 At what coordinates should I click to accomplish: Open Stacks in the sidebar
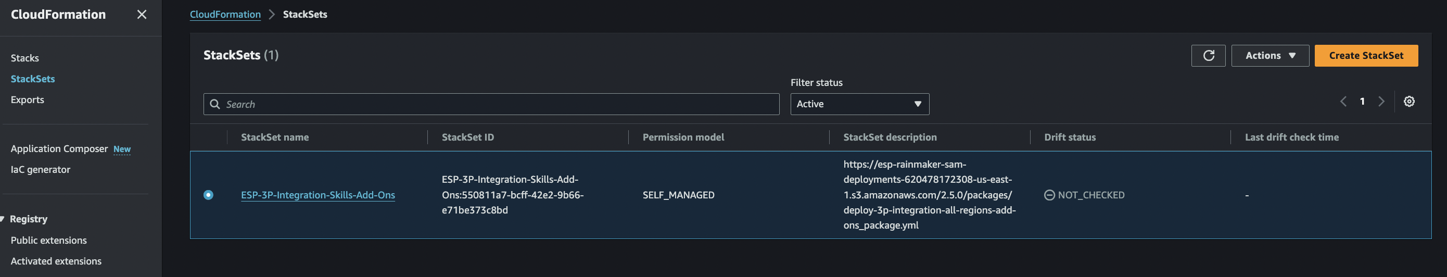tap(24, 58)
